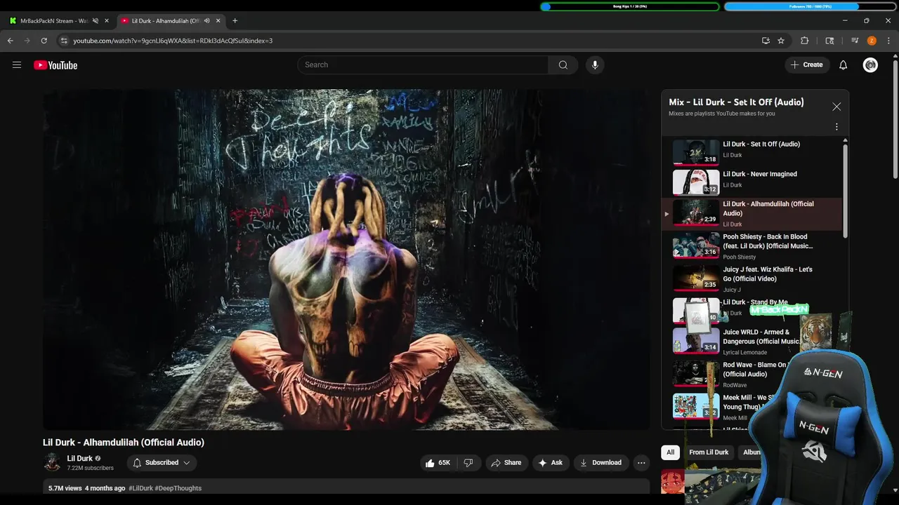The height and width of the screenshot is (505, 899).
Task: Open the Chrome three-dot menu
Action: tap(888, 41)
